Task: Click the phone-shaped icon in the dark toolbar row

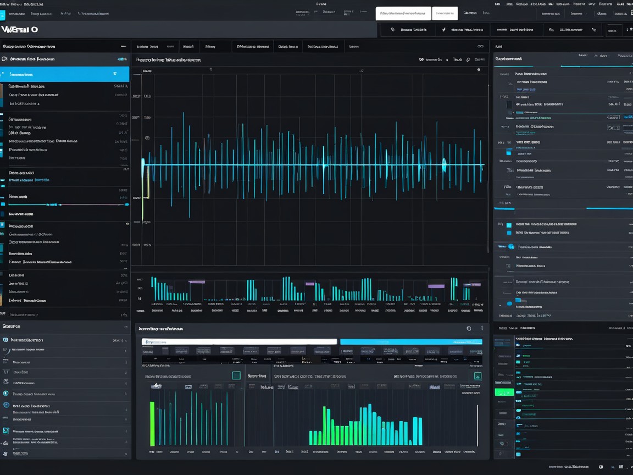Action: click(593, 30)
